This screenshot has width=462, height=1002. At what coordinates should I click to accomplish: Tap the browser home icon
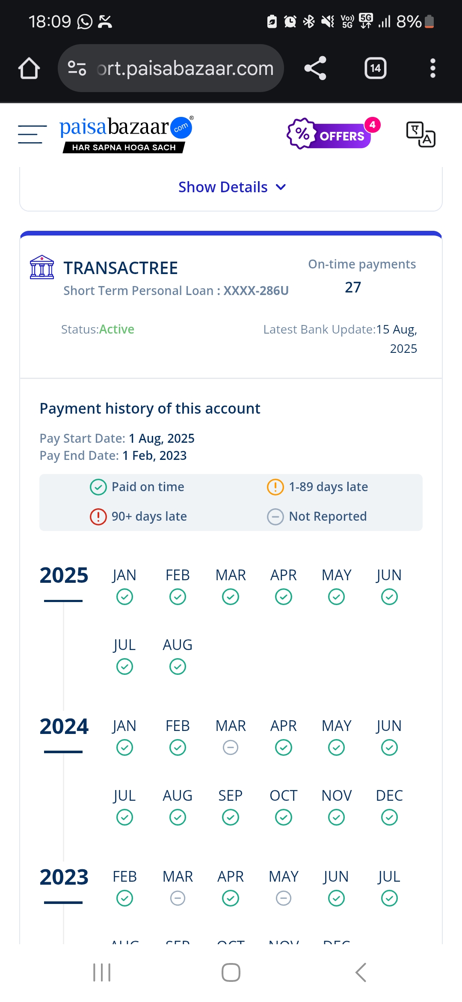coord(29,69)
